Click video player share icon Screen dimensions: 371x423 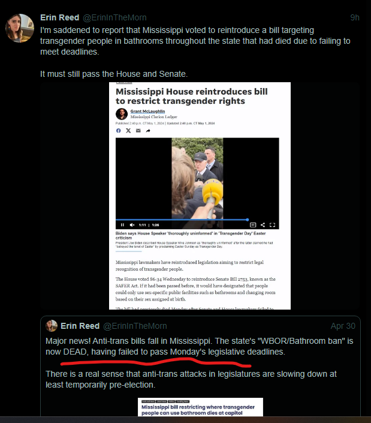click(263, 225)
